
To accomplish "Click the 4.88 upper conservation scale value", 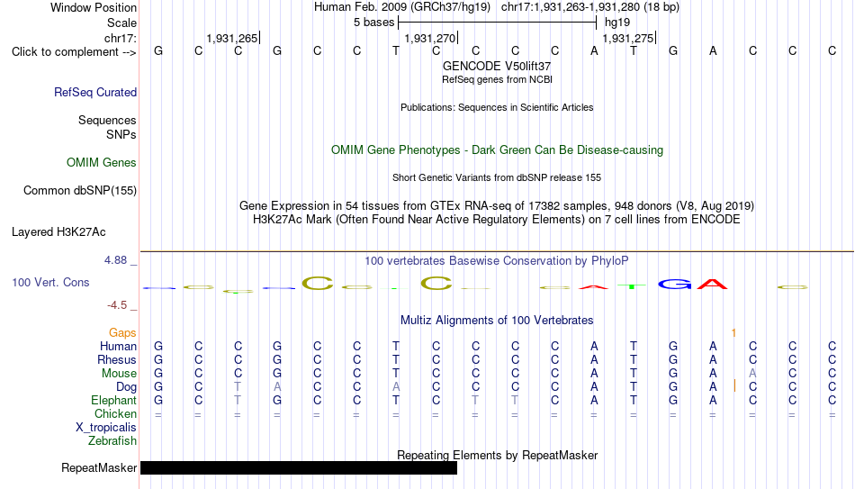I will pos(115,260).
